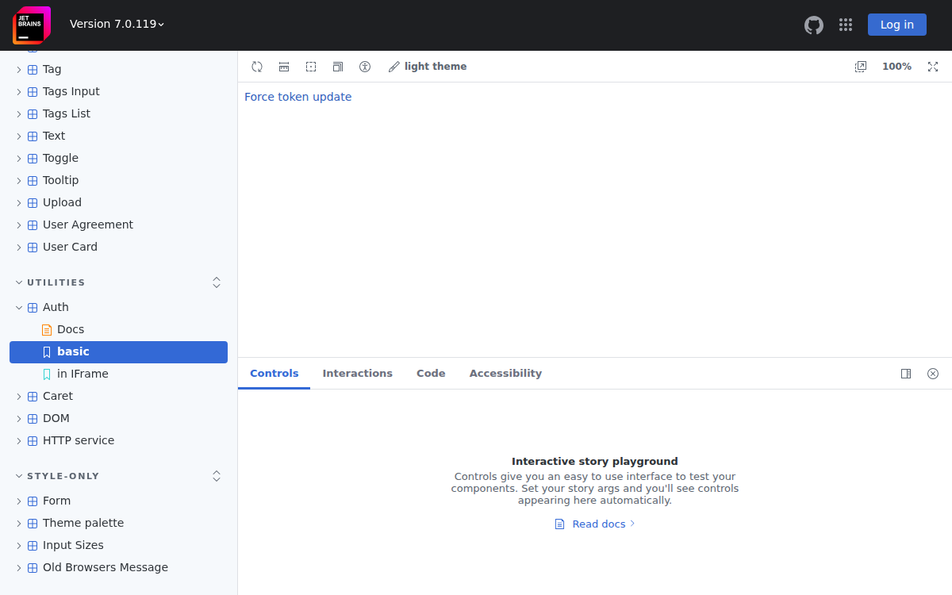
Task: Switch theme via light theme button
Action: click(428, 67)
